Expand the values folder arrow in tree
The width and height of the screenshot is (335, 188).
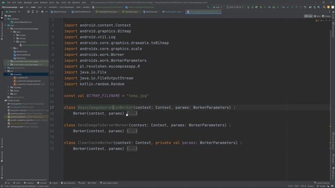8,90
